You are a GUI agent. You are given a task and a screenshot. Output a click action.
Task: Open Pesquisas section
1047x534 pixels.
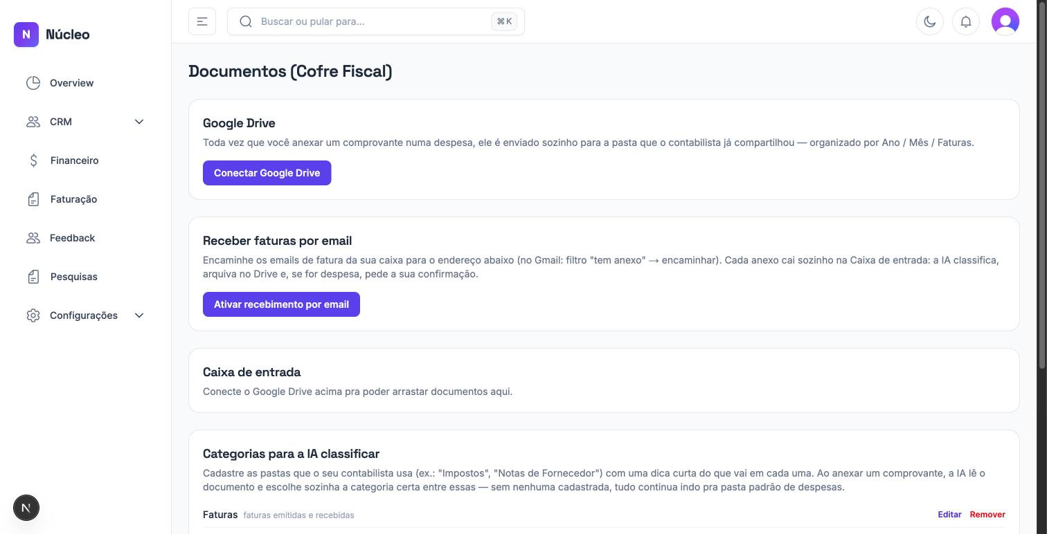click(86, 277)
